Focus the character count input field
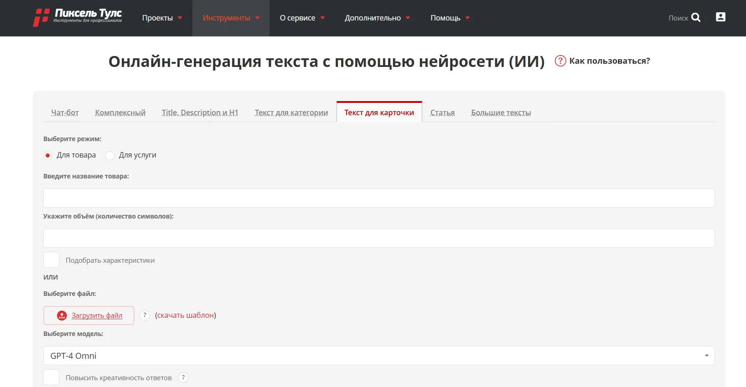 379,238
